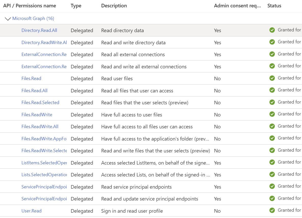Click admin consent 'Yes' in Directory.Read.All row
302x218 pixels.
point(217,30)
